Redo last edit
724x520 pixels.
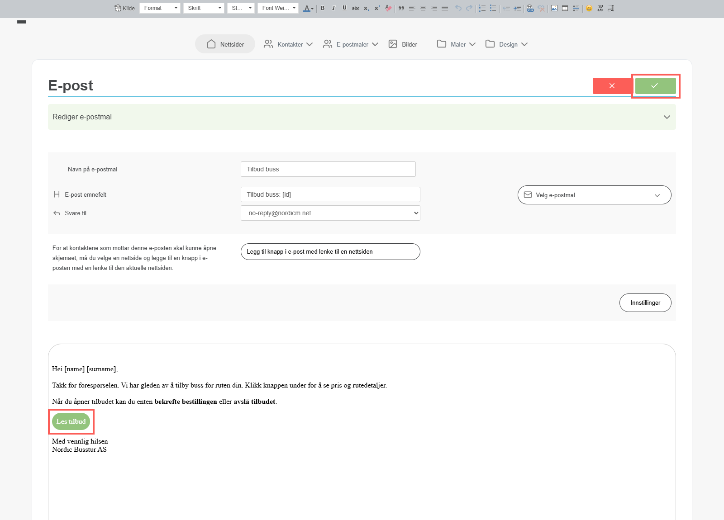[469, 8]
